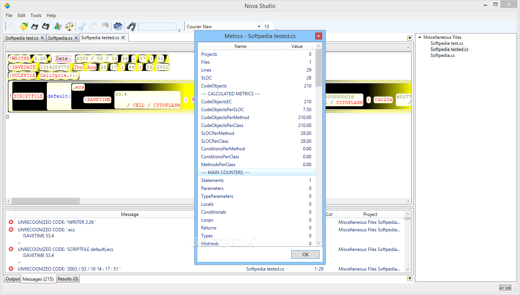Open the Courier New font dropdown

pyautogui.click(x=259, y=27)
